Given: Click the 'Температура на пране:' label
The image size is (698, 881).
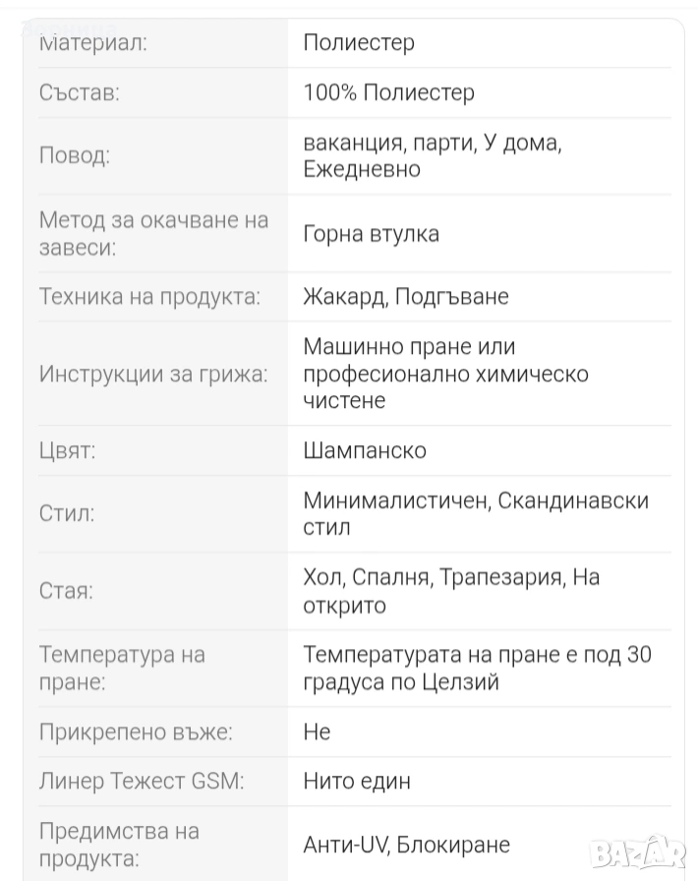Looking at the screenshot, I should (x=121, y=668).
